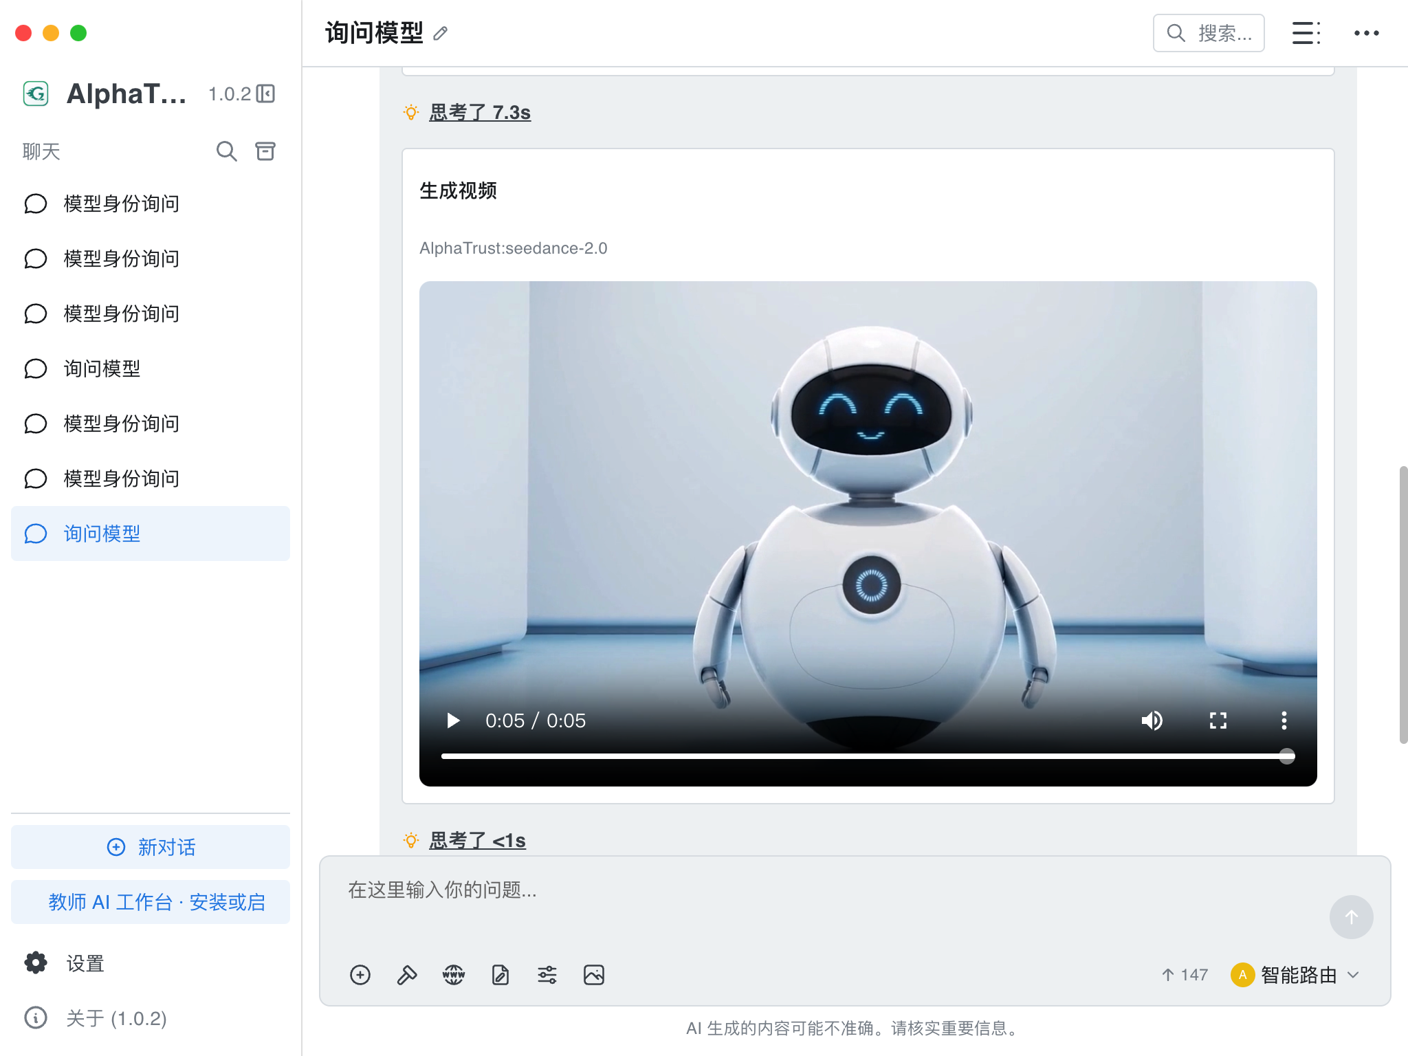Click the video progress bar

coord(868,756)
